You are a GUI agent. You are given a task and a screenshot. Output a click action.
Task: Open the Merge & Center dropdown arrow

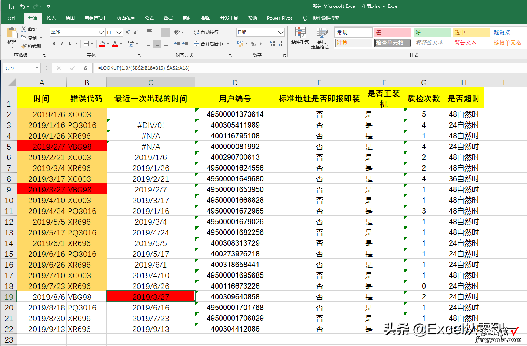[x=227, y=44]
